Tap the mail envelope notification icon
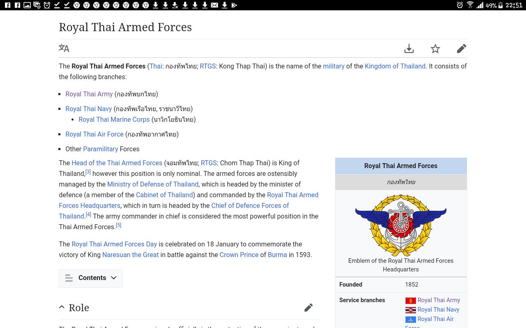 (x=215, y=5)
